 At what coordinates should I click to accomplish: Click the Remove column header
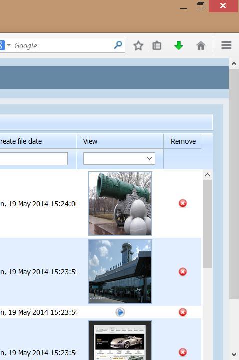tap(183, 141)
